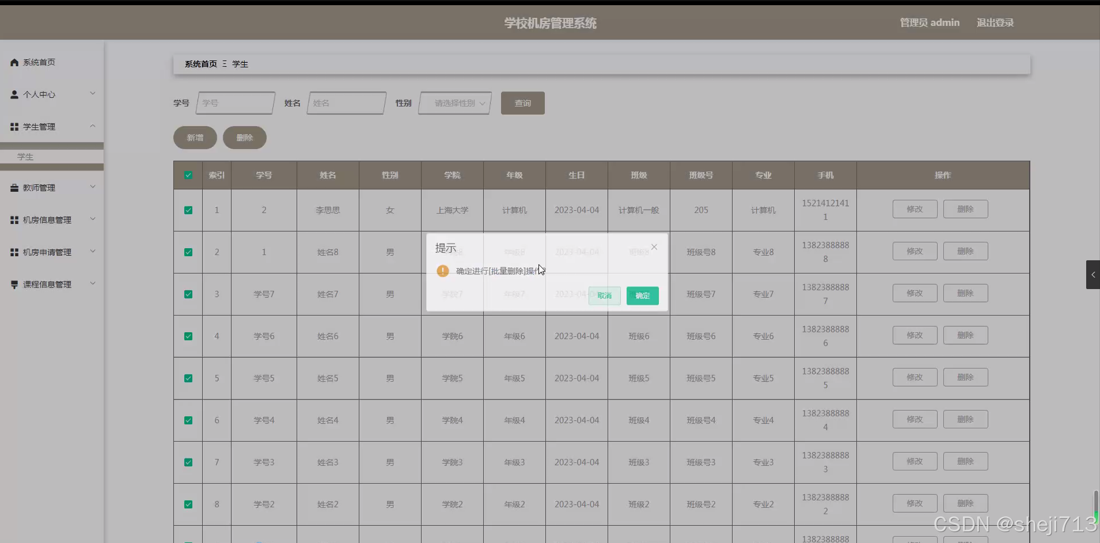1100x543 pixels.
Task: Select the icon next to 机房信息管理
Action: point(14,219)
